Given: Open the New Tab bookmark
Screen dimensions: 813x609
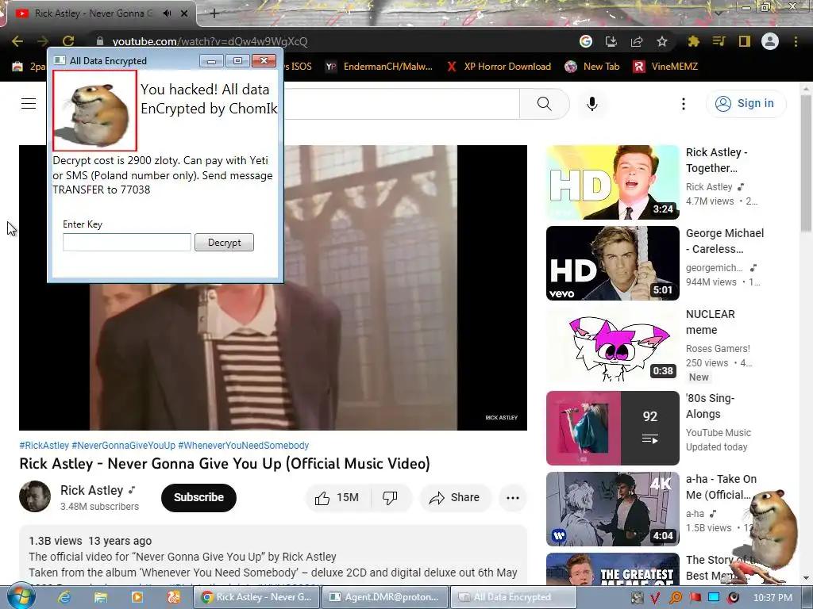Looking at the screenshot, I should (592, 67).
